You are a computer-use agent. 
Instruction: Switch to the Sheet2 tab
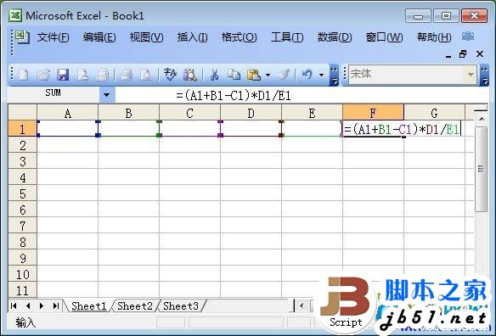(135, 306)
